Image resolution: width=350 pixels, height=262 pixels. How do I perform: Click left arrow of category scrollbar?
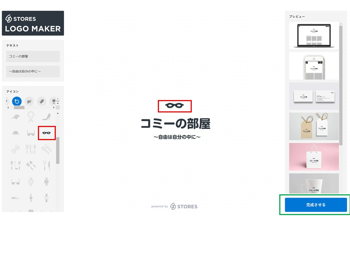click(x=8, y=108)
